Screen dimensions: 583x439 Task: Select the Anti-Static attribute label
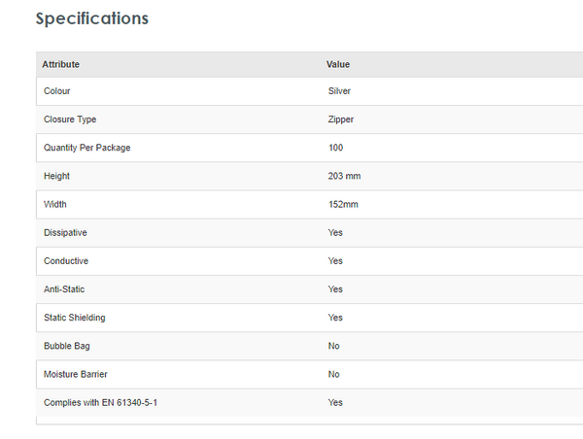(64, 289)
